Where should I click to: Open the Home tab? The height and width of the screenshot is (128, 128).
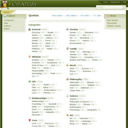(6, 12)
